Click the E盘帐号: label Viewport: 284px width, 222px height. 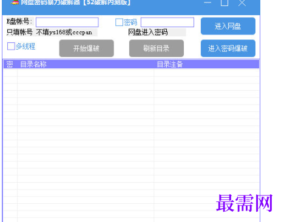pos(19,21)
